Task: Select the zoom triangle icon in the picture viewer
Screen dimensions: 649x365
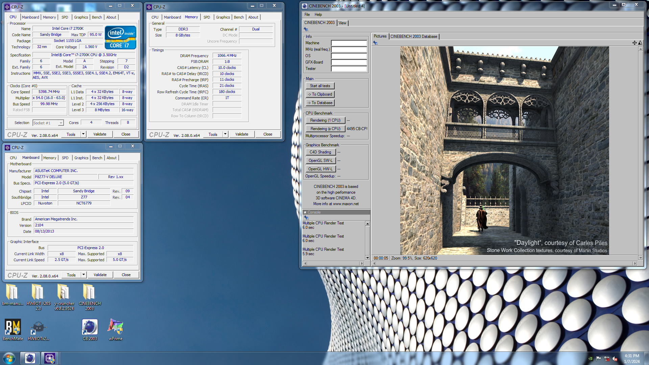Action: coord(640,43)
